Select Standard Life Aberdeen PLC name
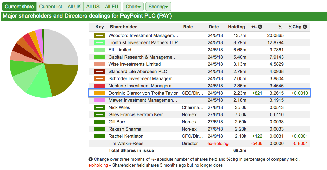The height and width of the screenshot is (170, 327). (138, 71)
